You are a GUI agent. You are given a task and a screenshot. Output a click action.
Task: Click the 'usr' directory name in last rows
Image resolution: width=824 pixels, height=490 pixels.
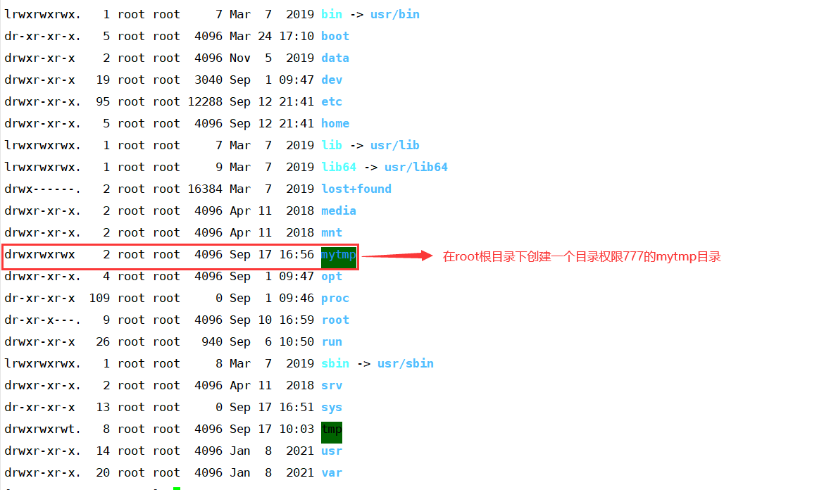pyautogui.click(x=332, y=451)
